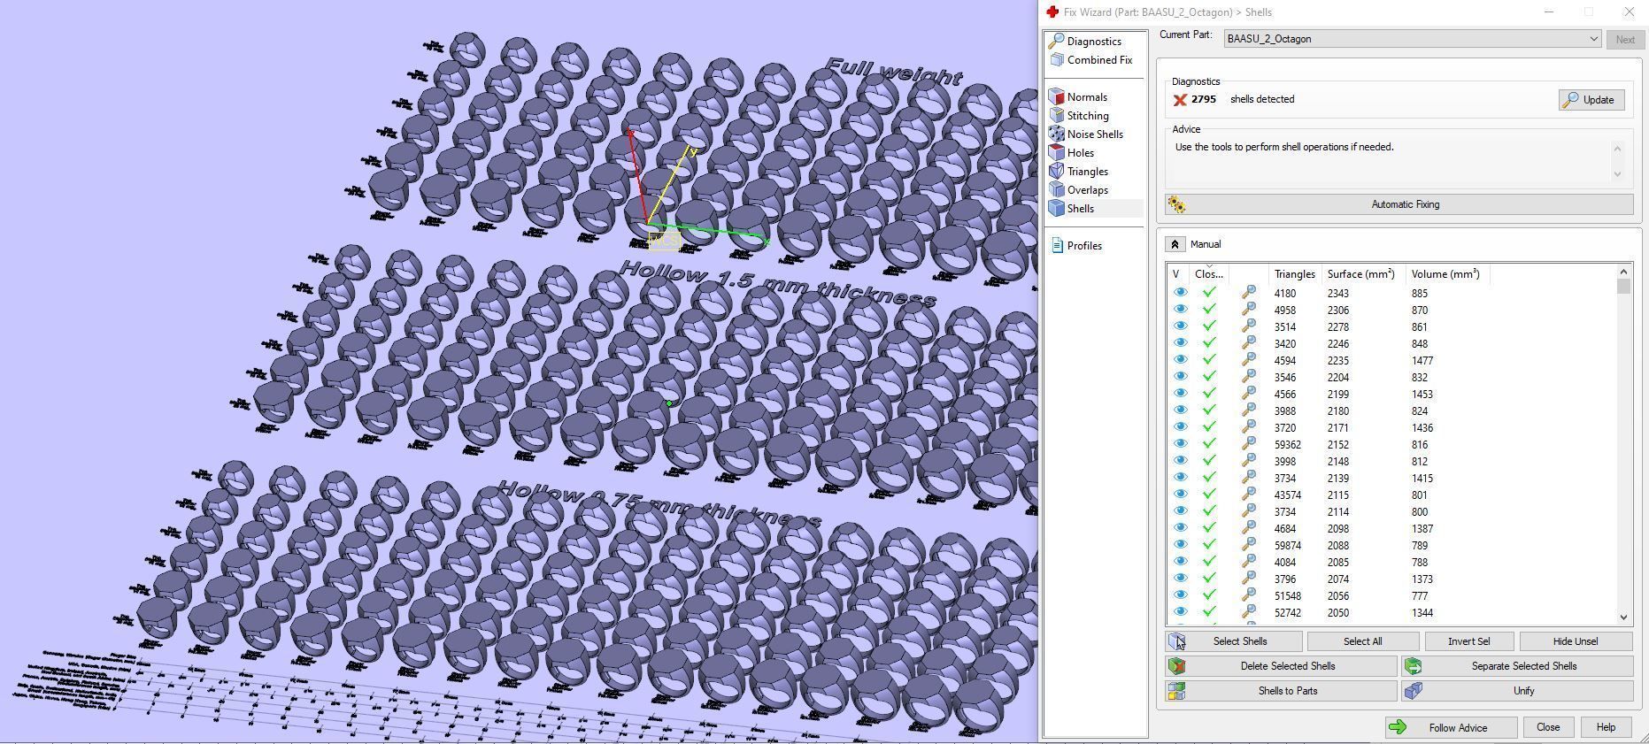
Task: Hide the shell with 43574 triangles
Action: coord(1180,495)
